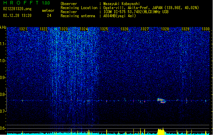Click the 0.6 kHz axis label

3,128
